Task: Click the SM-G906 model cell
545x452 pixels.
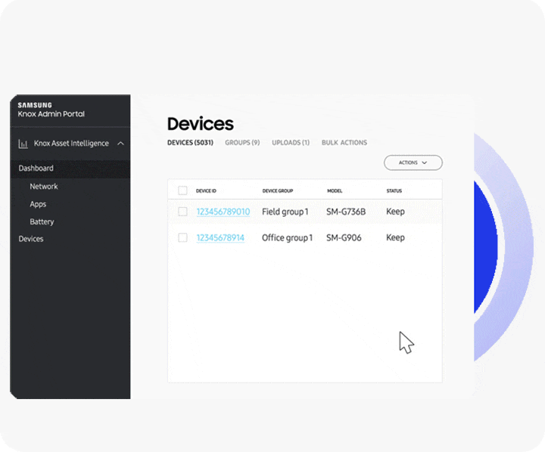Action: (344, 238)
